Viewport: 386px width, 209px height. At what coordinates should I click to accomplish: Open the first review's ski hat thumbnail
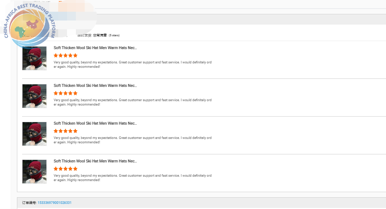coord(34,58)
